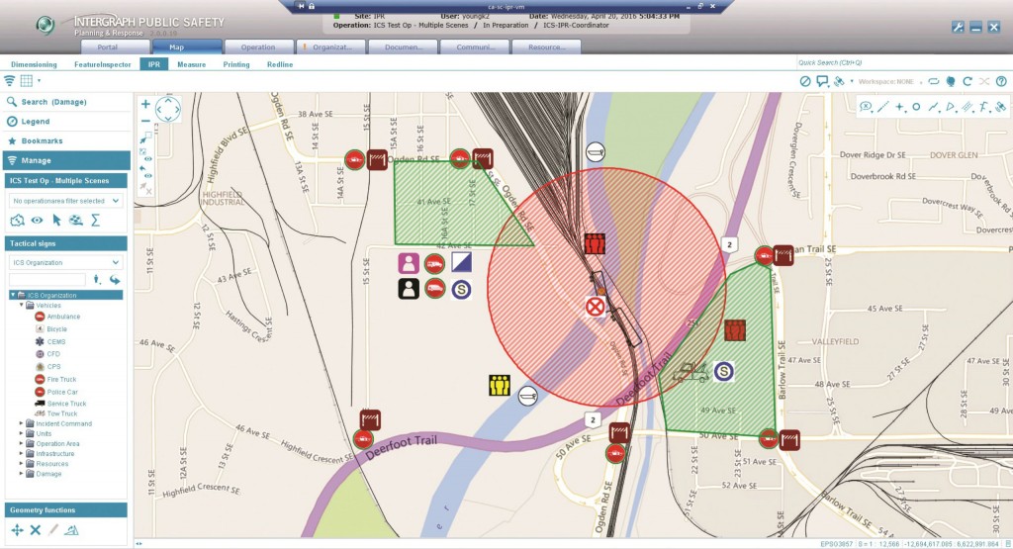Viewport: 1013px width, 549px height.
Task: Open the FeatureInspector menu
Action: tap(102, 64)
